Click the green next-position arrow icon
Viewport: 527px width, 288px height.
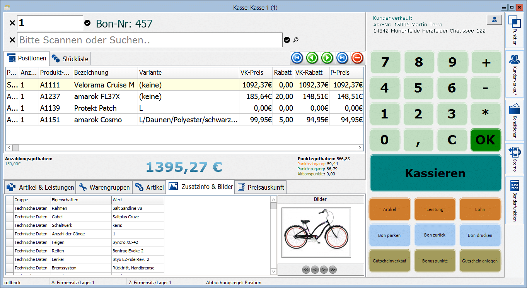[327, 58]
